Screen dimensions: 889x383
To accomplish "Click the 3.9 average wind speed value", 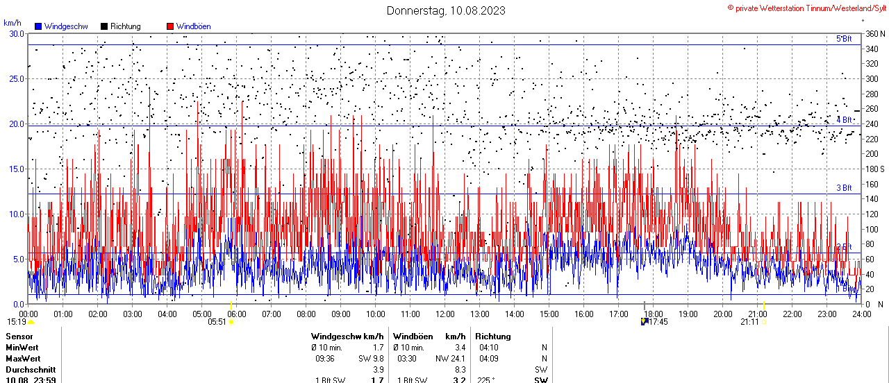I will pyautogui.click(x=378, y=370).
